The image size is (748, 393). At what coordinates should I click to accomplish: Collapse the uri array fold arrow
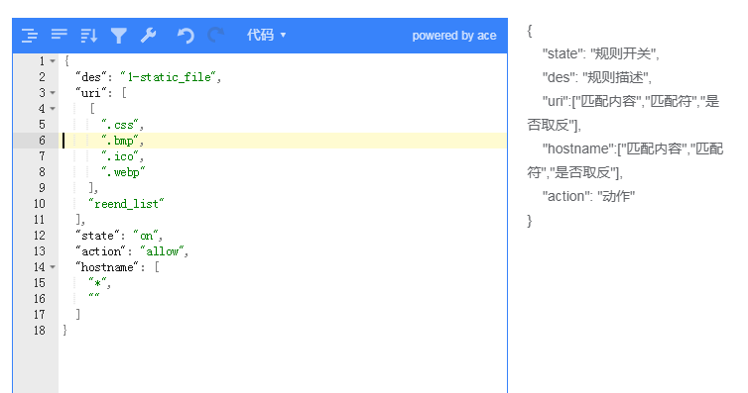point(53,93)
